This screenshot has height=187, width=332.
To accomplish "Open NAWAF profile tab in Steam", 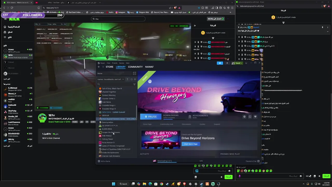I will click(149, 67).
